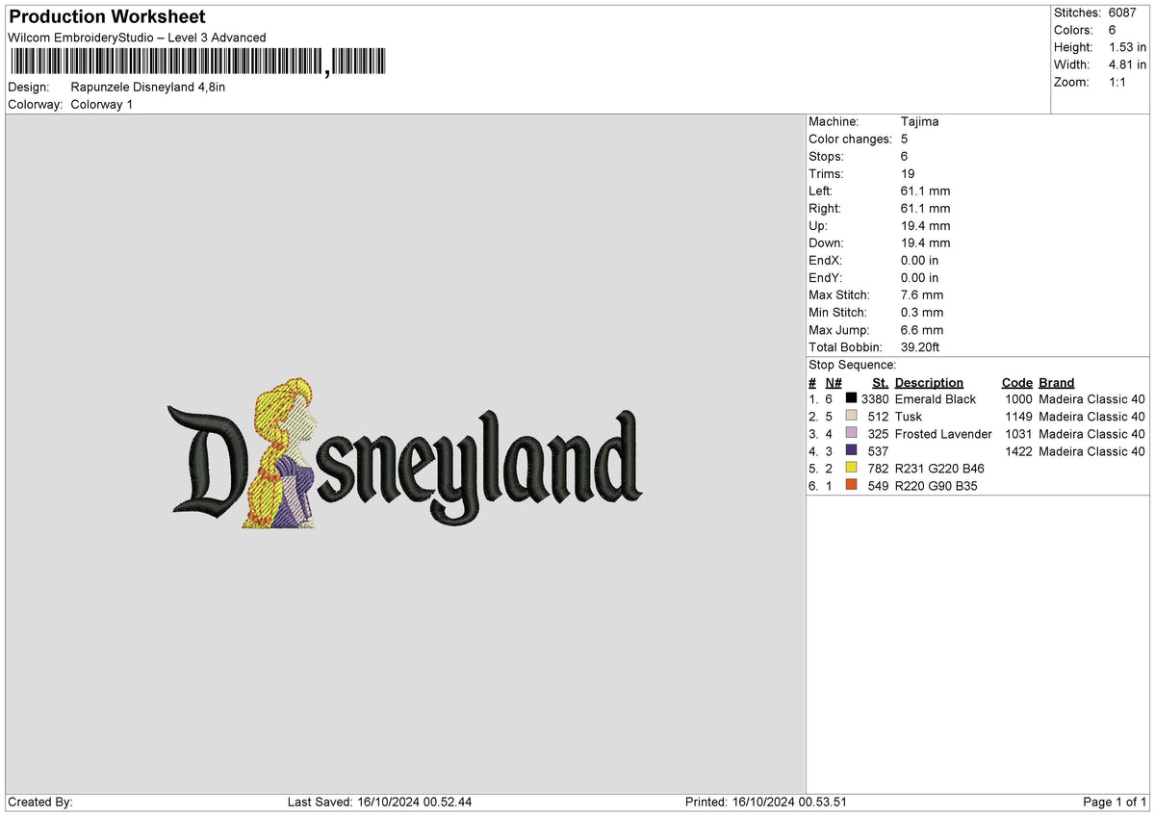Image resolution: width=1155 pixels, height=816 pixels.
Task: Click the stitch count 782
Action: (878, 468)
